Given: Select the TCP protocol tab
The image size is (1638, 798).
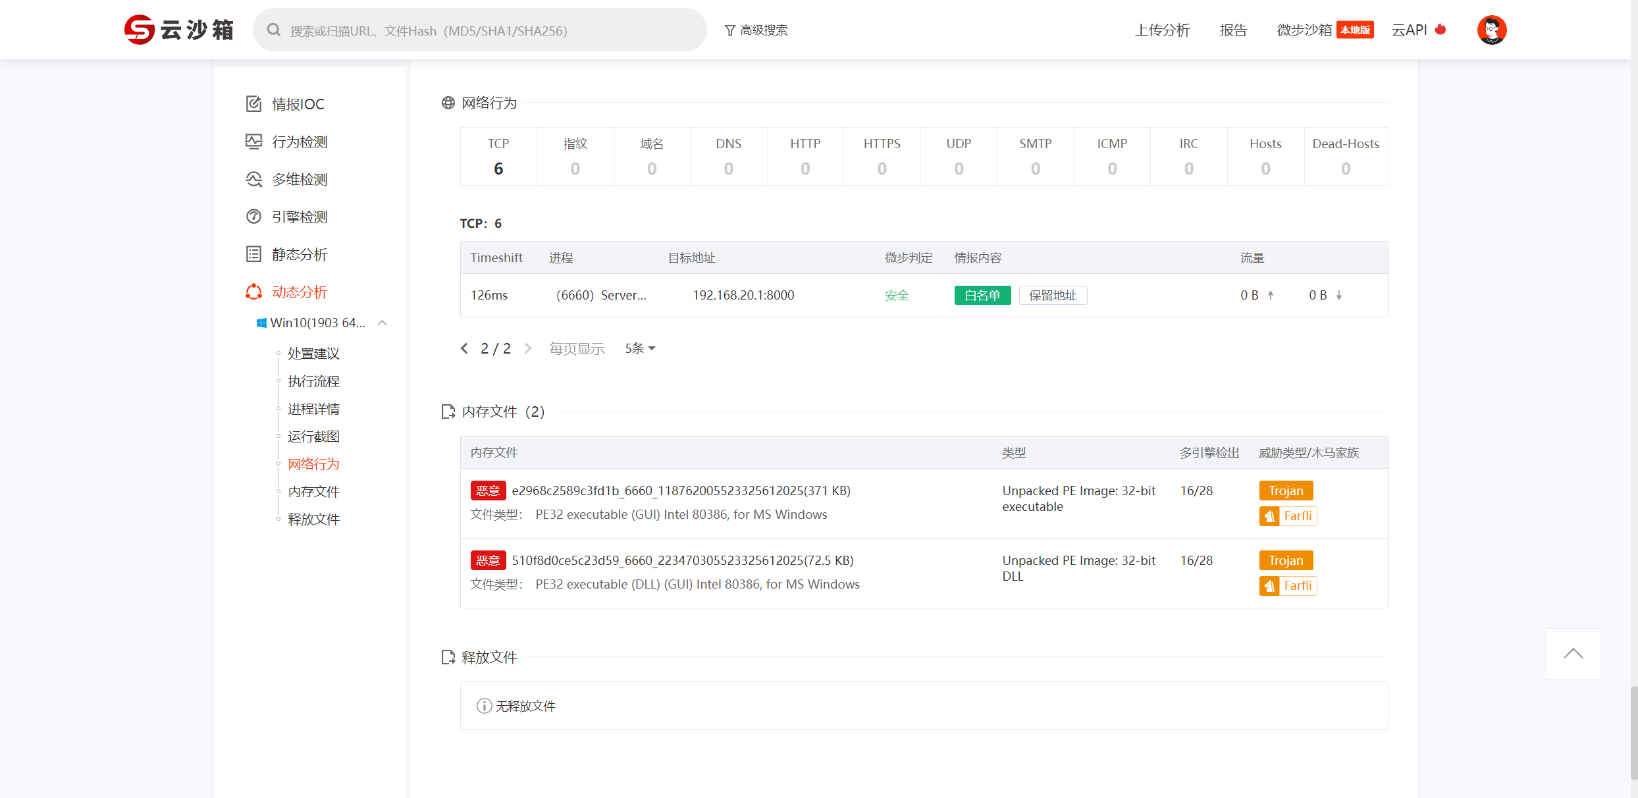Looking at the screenshot, I should point(498,157).
